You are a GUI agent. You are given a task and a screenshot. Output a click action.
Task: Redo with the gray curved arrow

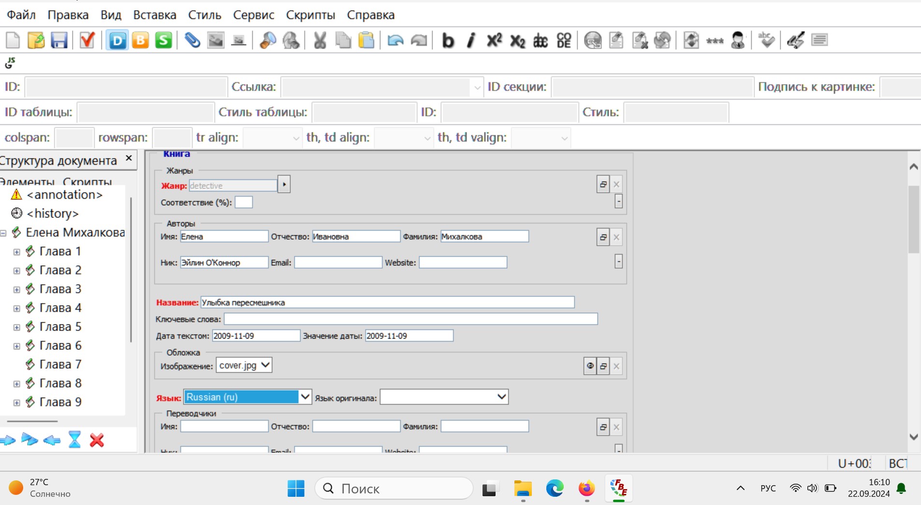[x=419, y=40]
